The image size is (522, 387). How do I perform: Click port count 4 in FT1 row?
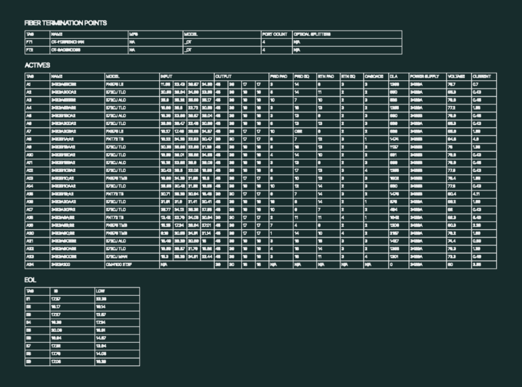click(264, 42)
